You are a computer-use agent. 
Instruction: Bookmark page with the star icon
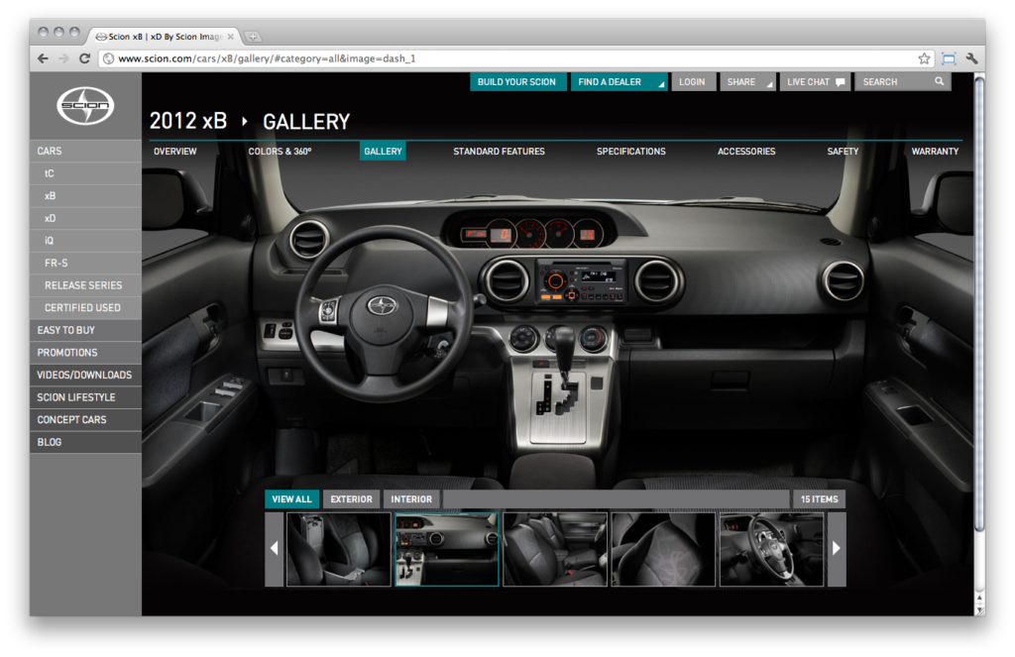click(924, 58)
